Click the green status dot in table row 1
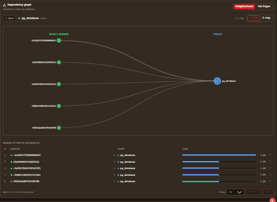The image size is (277, 202). click(11, 155)
